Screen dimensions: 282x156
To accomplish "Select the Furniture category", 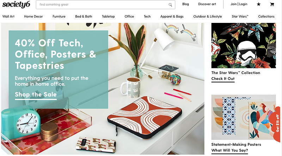I will click(x=59, y=16).
